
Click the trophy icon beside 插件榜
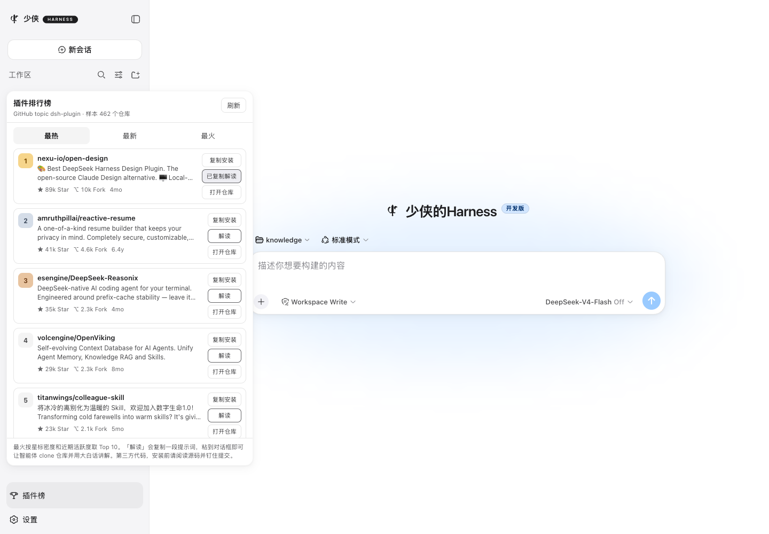pos(14,496)
